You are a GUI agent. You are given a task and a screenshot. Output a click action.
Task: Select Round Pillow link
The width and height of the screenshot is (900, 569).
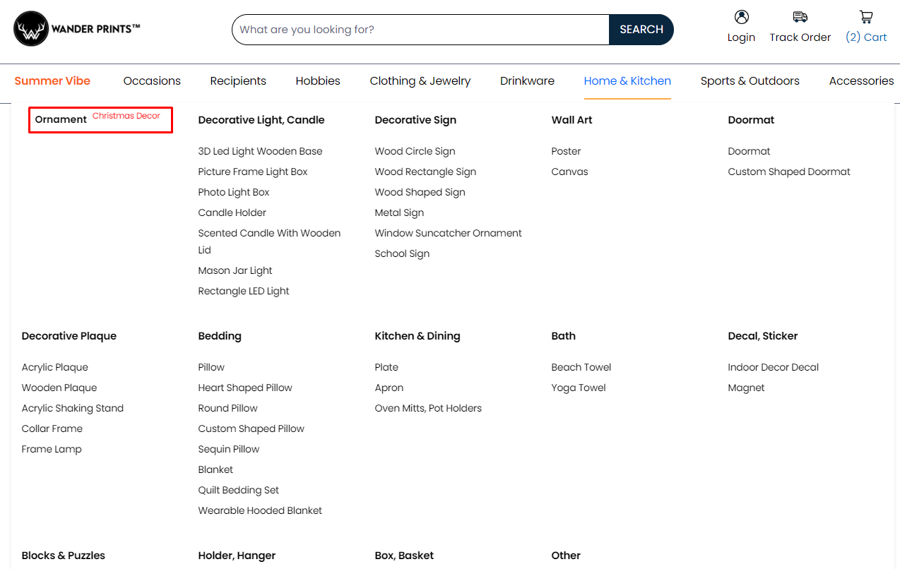[x=227, y=408]
